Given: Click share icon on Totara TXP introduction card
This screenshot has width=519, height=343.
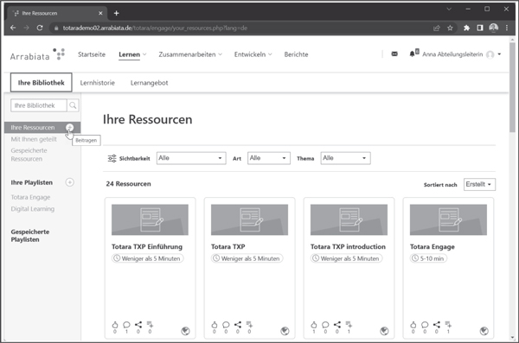Looking at the screenshot, I should 337,325.
